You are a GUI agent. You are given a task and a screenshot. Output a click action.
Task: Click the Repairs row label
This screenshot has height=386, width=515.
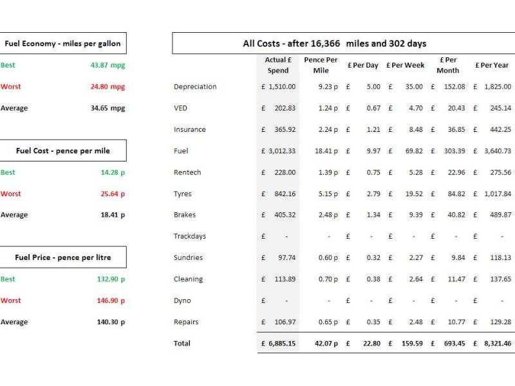point(186,322)
